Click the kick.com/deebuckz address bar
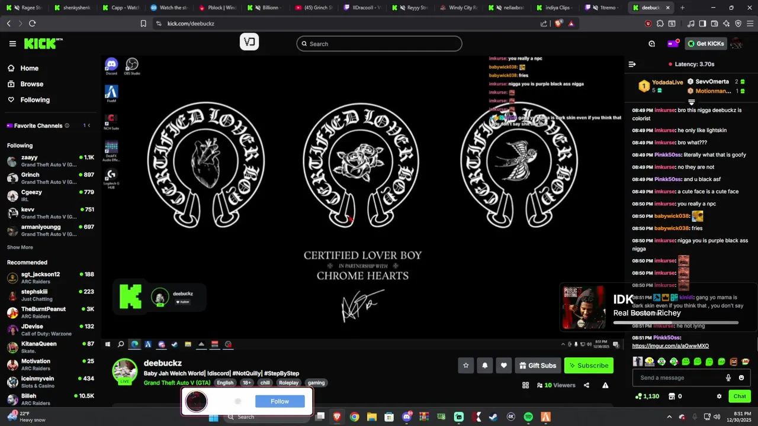Image resolution: width=758 pixels, height=426 pixels. pos(349,24)
